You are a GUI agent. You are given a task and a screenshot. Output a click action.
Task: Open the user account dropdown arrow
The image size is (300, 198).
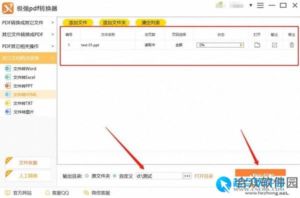coord(250,5)
